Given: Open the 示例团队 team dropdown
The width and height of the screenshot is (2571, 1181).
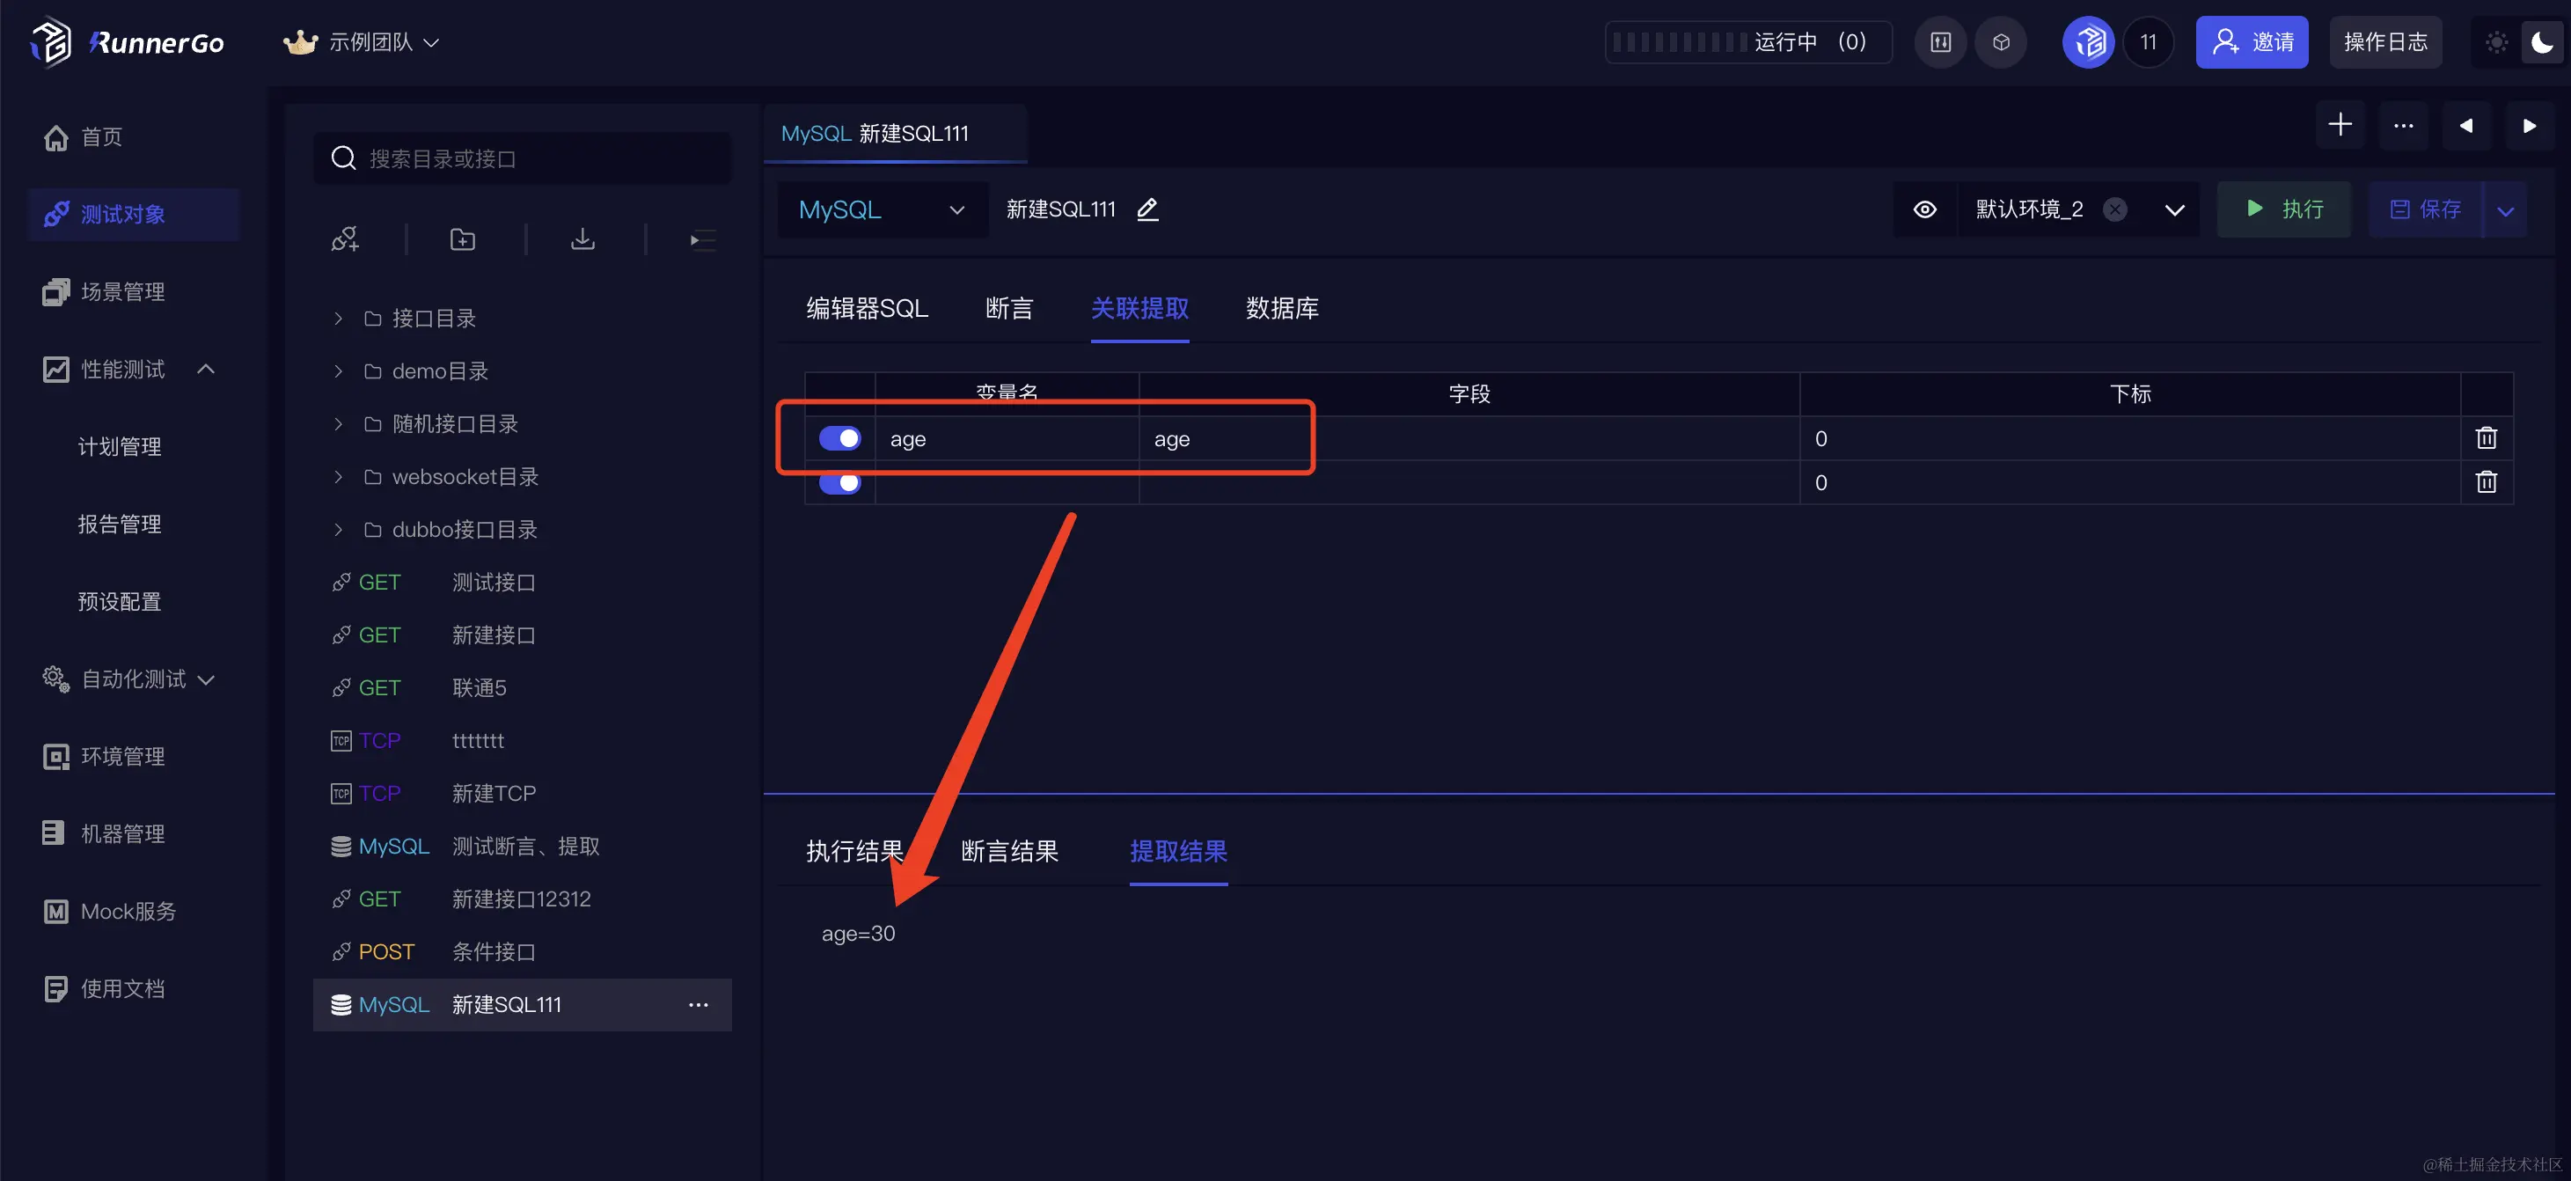Looking at the screenshot, I should click(370, 43).
